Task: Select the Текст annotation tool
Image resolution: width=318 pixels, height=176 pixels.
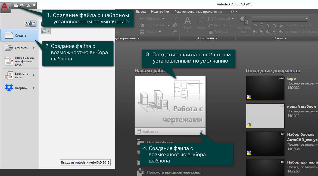Action: click(187, 24)
